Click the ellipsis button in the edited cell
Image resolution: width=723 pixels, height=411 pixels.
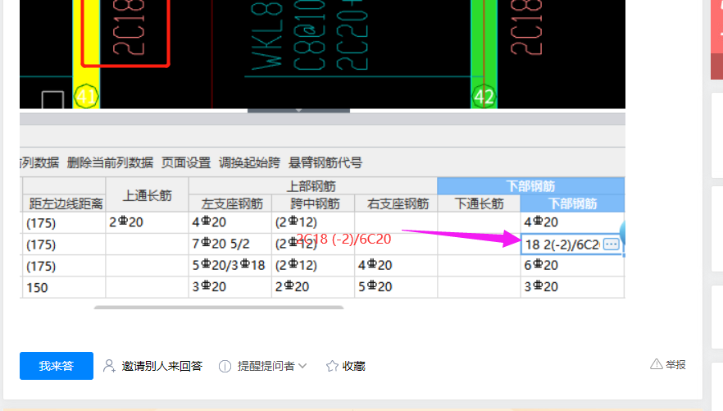(x=612, y=244)
